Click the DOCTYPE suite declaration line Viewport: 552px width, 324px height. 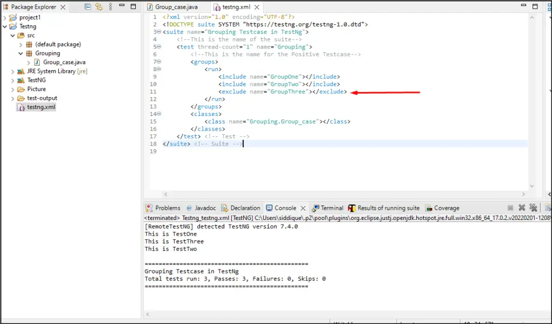265,24
